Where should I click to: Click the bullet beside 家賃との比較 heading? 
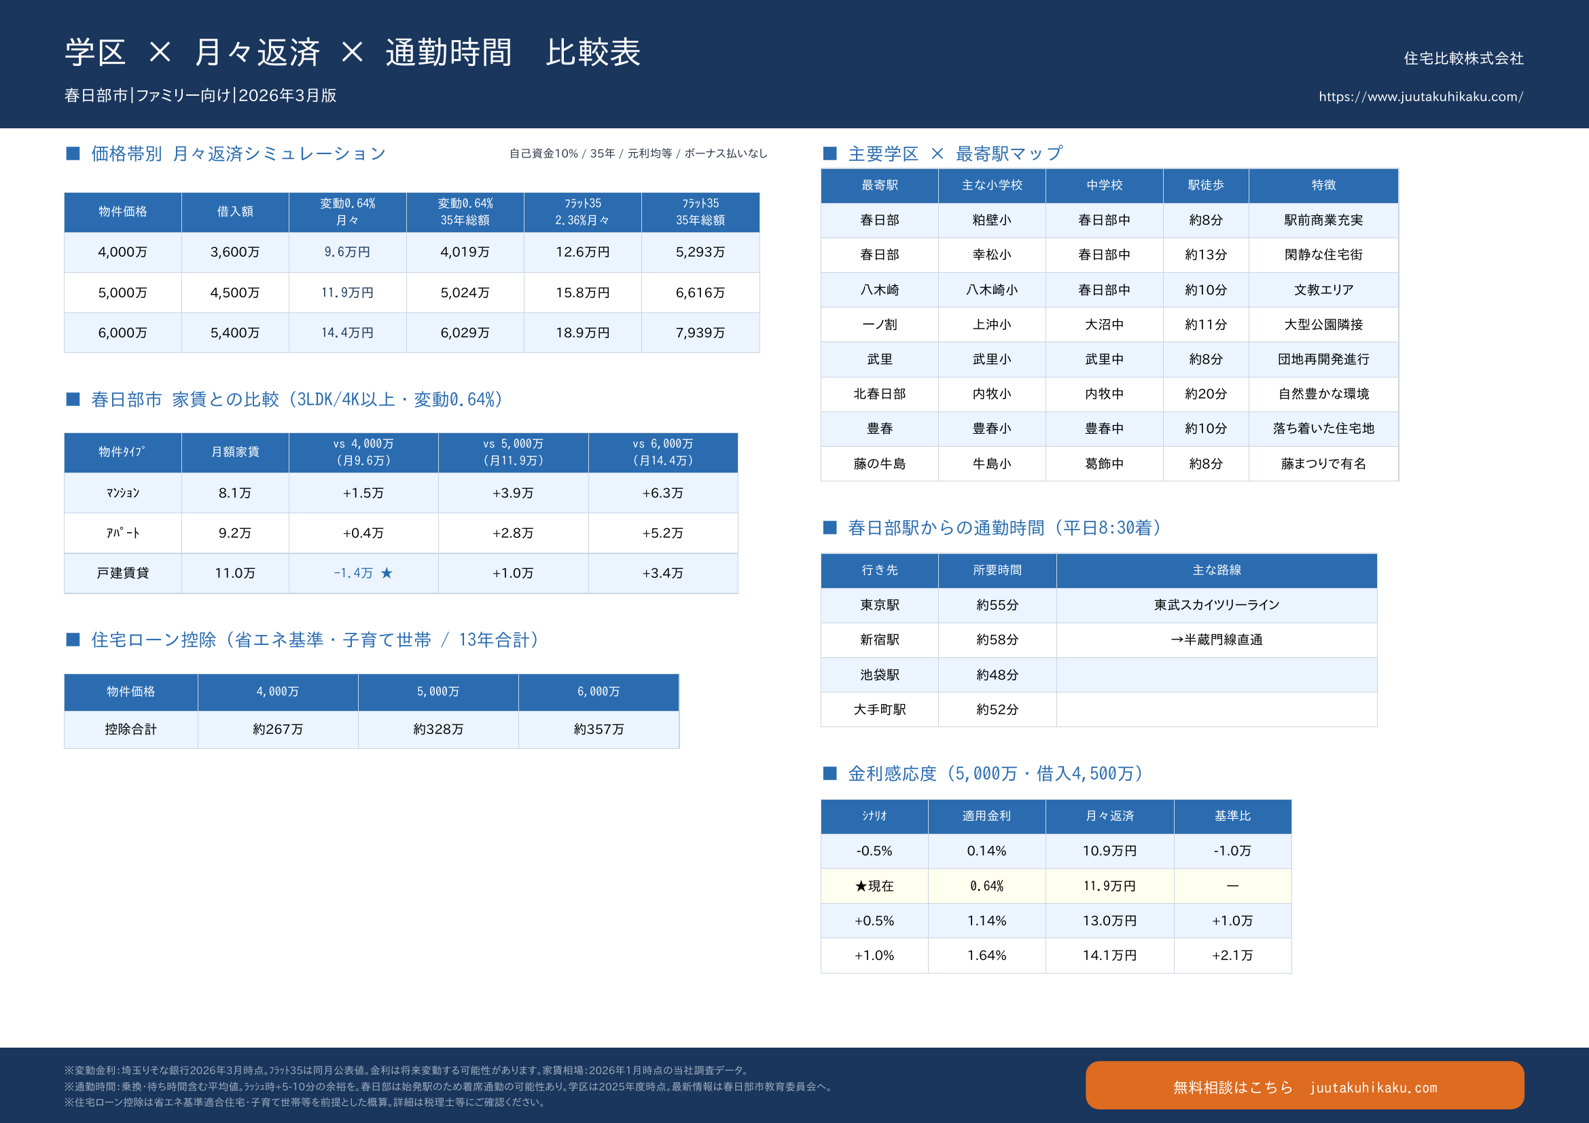click(x=73, y=399)
